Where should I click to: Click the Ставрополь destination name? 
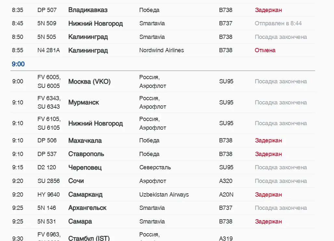point(86,154)
